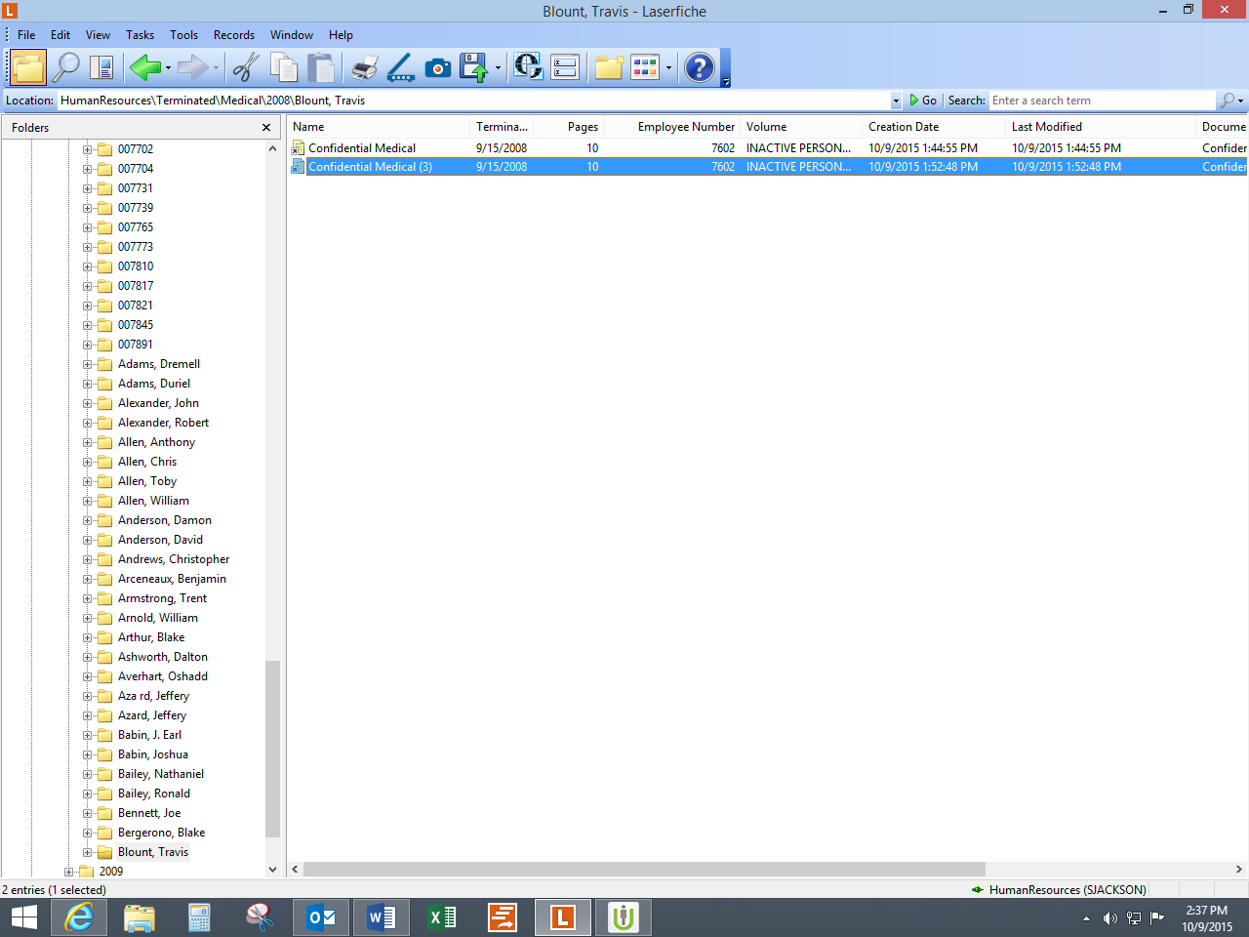Viewport: 1249px width, 937px height.
Task: Launch Excel from the taskbar
Action: tap(442, 917)
